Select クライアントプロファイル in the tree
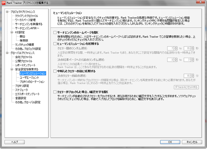 point(27,16)
